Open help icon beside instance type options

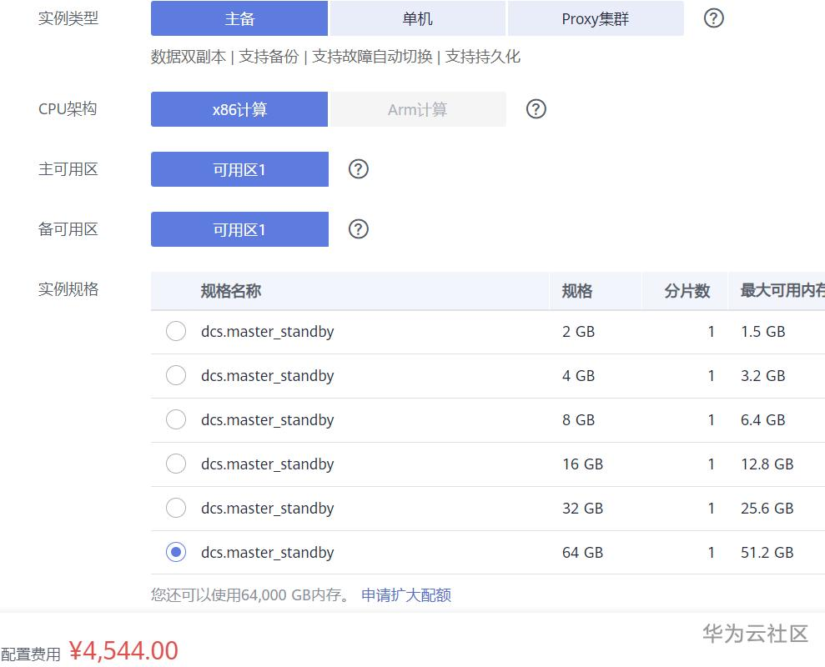pyautogui.click(x=713, y=18)
